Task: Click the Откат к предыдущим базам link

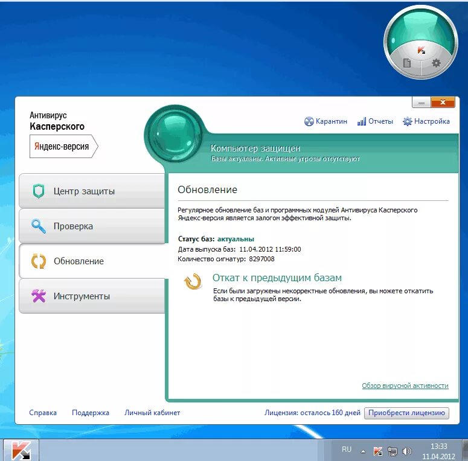Action: coord(277,278)
